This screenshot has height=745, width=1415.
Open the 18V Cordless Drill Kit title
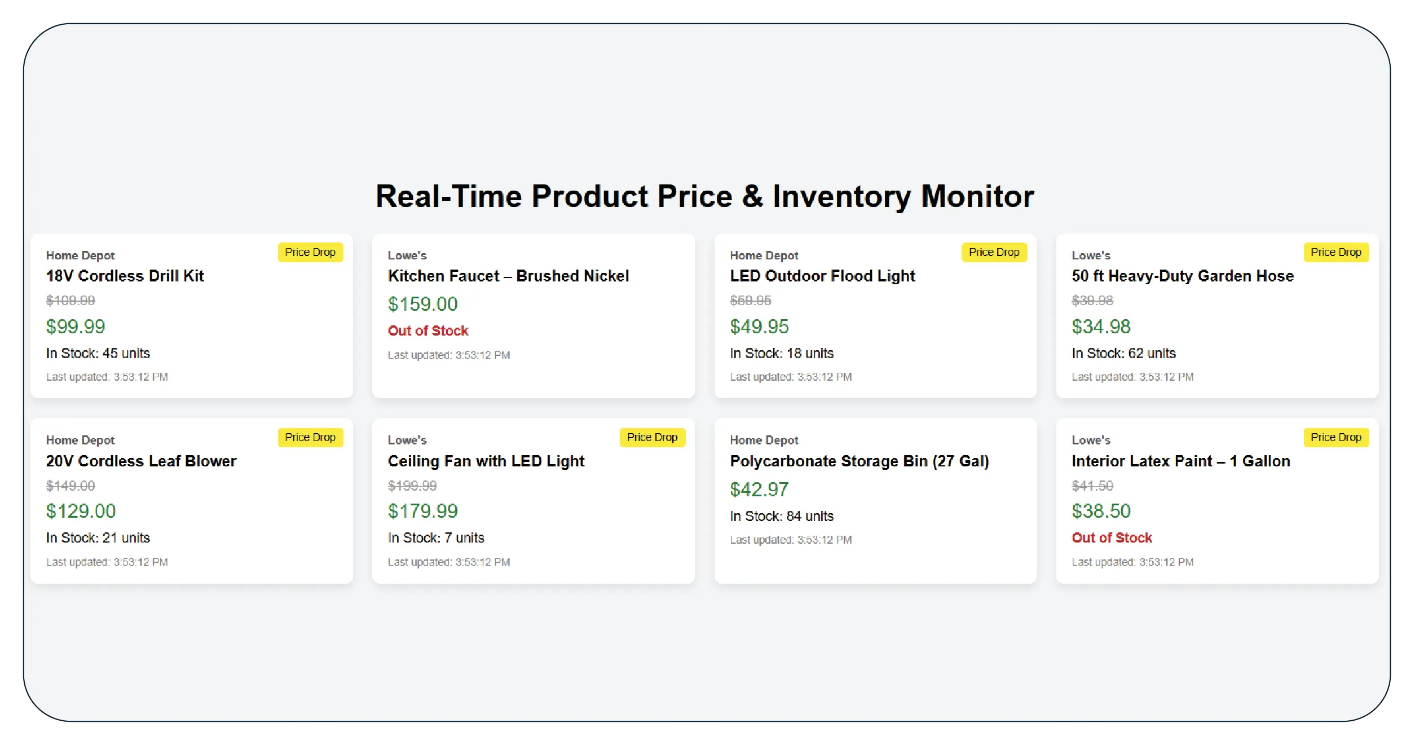(125, 276)
